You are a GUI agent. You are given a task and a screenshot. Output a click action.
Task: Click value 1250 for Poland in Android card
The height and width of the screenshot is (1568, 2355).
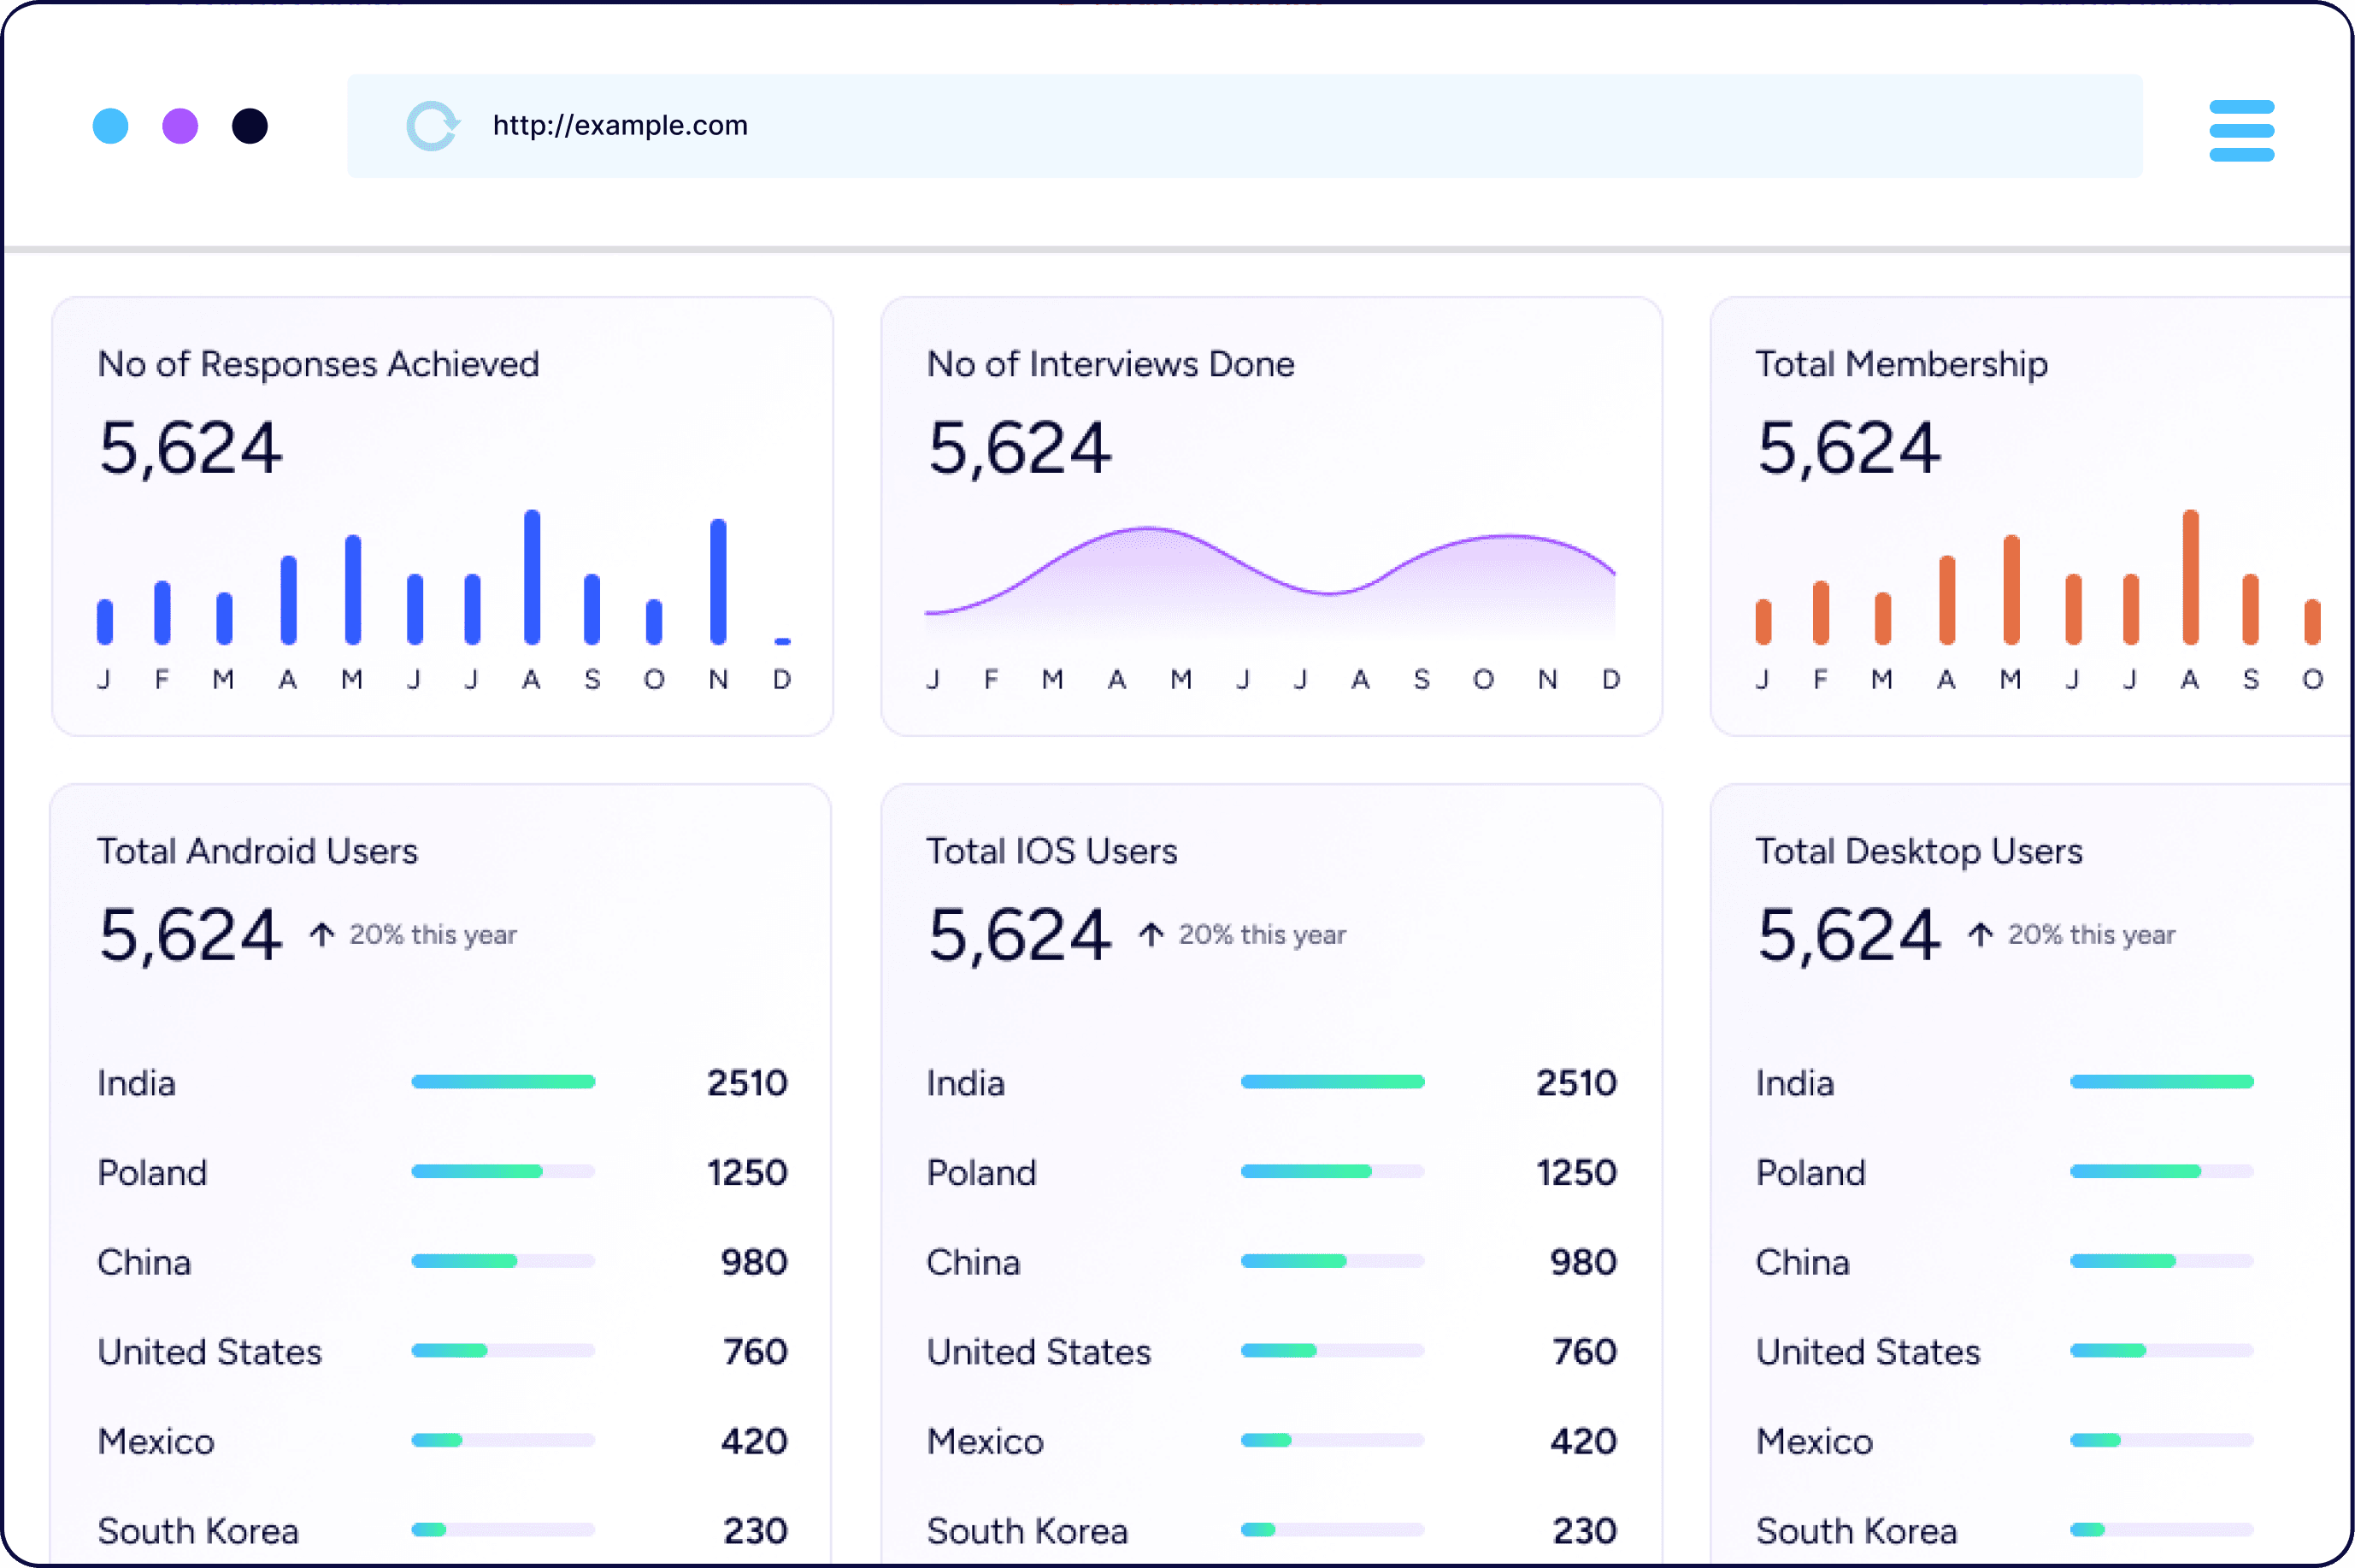point(748,1172)
